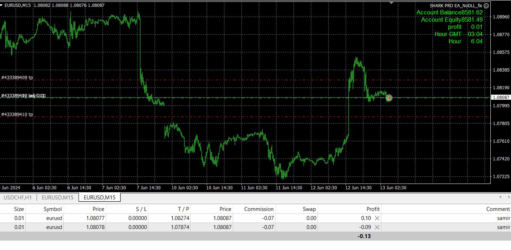Click the 1.08087 current price label on axis
511x250 pixels.
coord(501,97)
